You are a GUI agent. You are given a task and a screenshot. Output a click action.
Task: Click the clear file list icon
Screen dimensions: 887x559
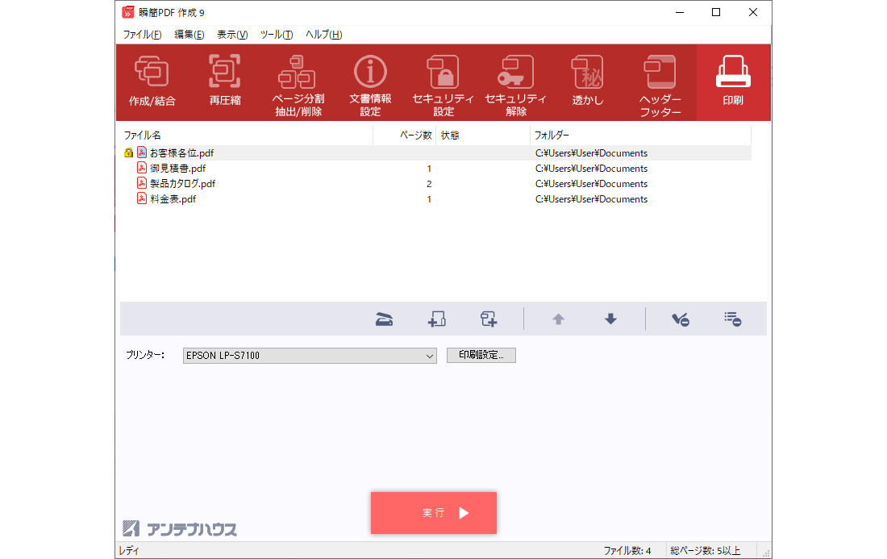coord(732,319)
